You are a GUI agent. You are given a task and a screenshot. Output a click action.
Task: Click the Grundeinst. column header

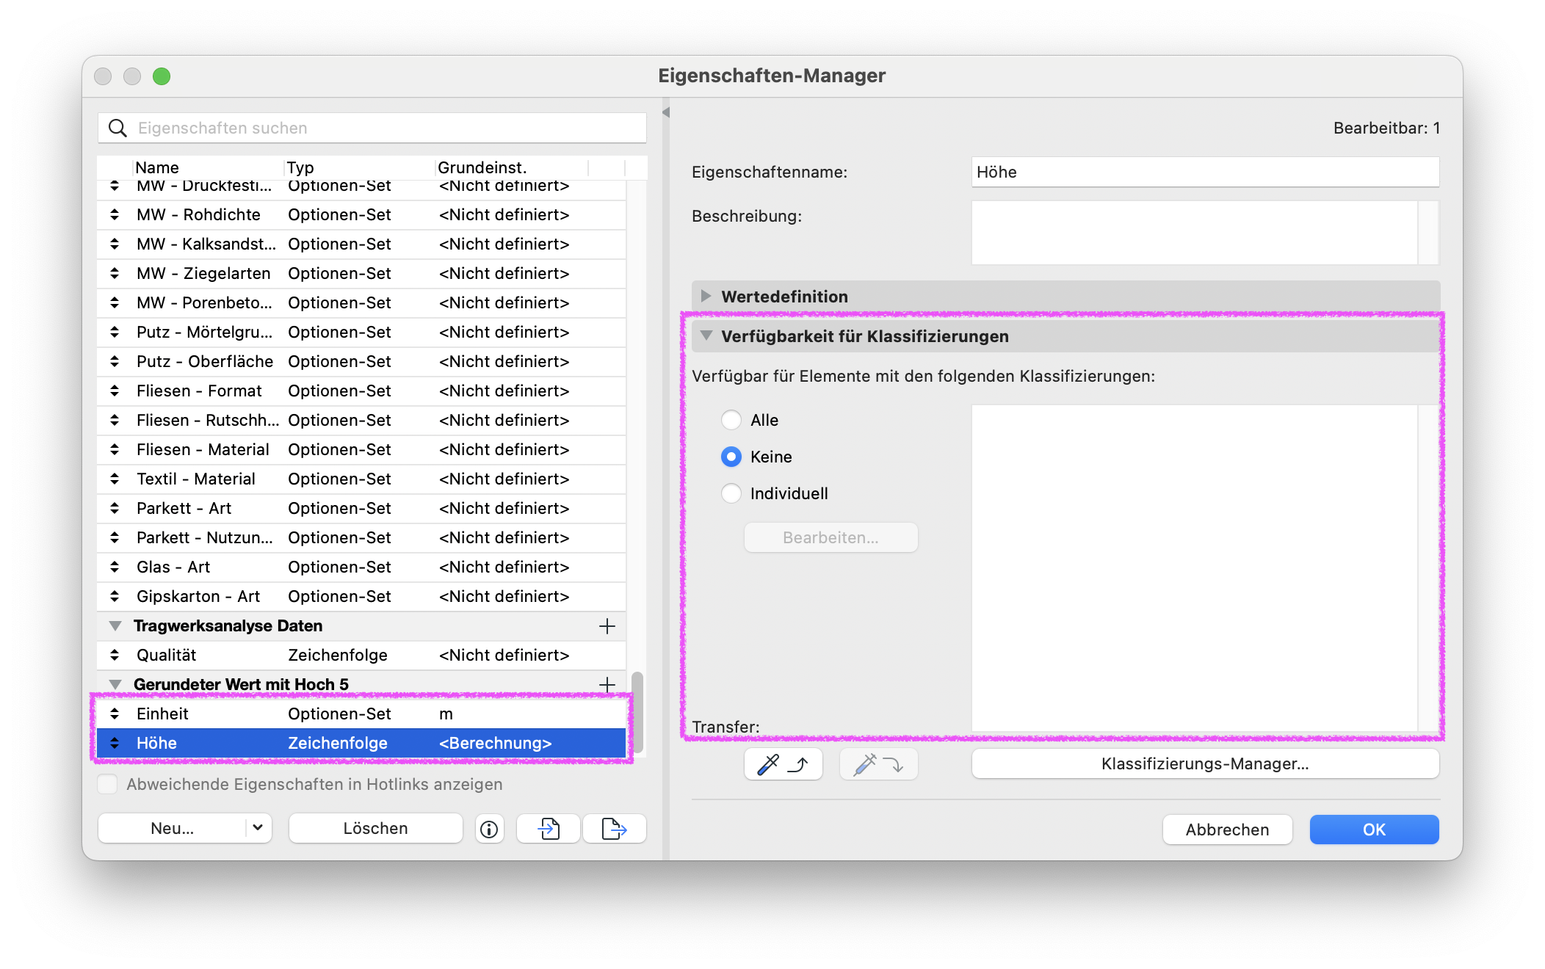click(511, 167)
